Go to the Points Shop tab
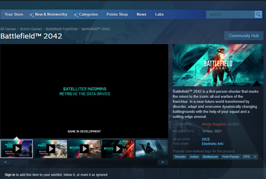The width and height of the screenshot is (266, 179). [x=117, y=14]
